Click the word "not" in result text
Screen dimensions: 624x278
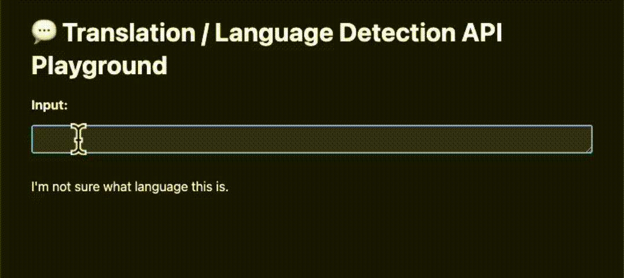click(61, 187)
